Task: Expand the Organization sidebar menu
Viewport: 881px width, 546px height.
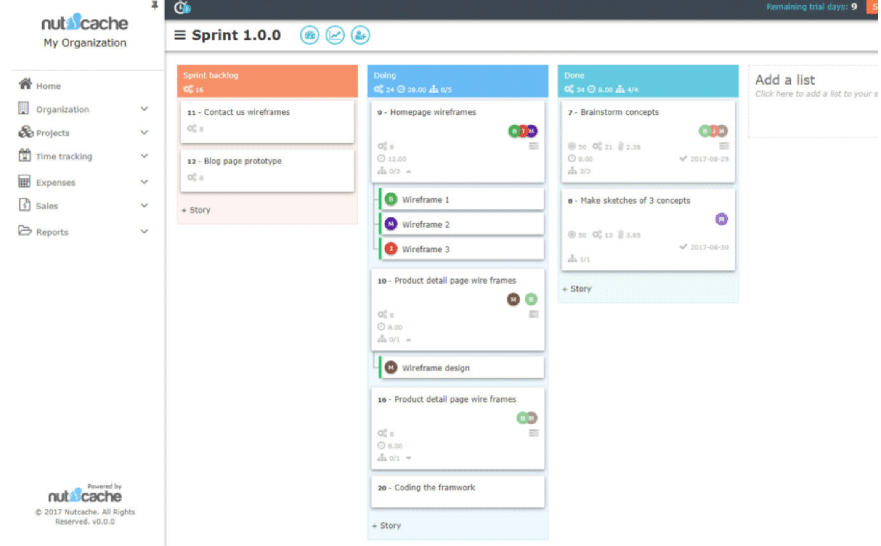Action: click(x=143, y=109)
